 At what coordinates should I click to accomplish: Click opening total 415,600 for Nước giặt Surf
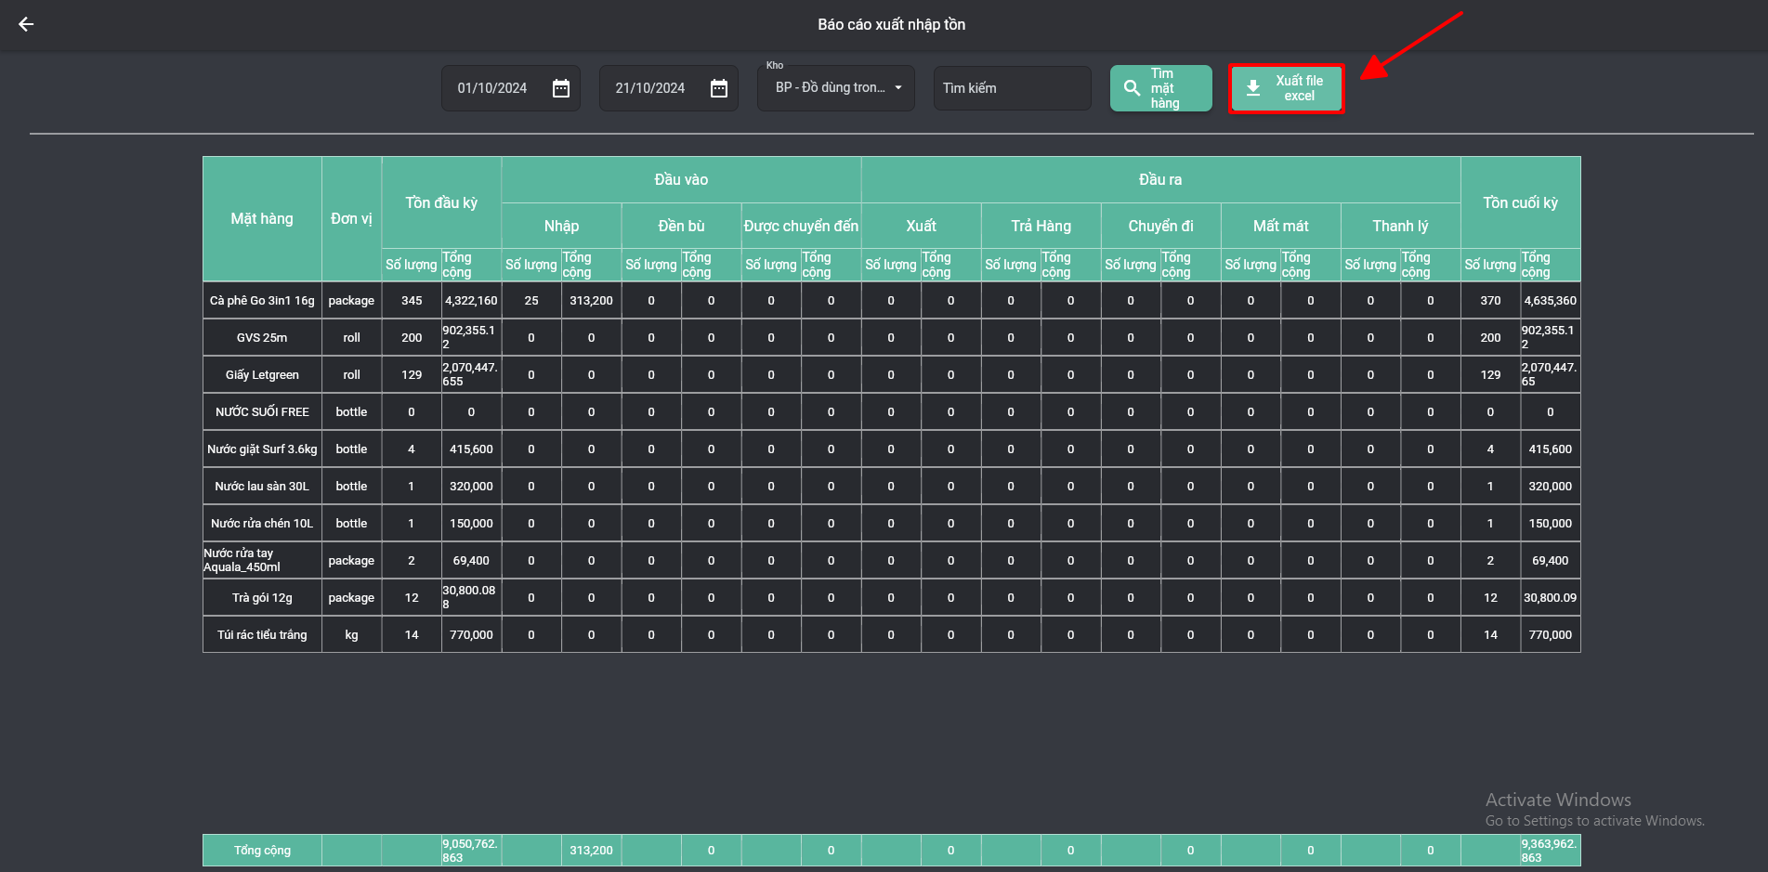(471, 449)
